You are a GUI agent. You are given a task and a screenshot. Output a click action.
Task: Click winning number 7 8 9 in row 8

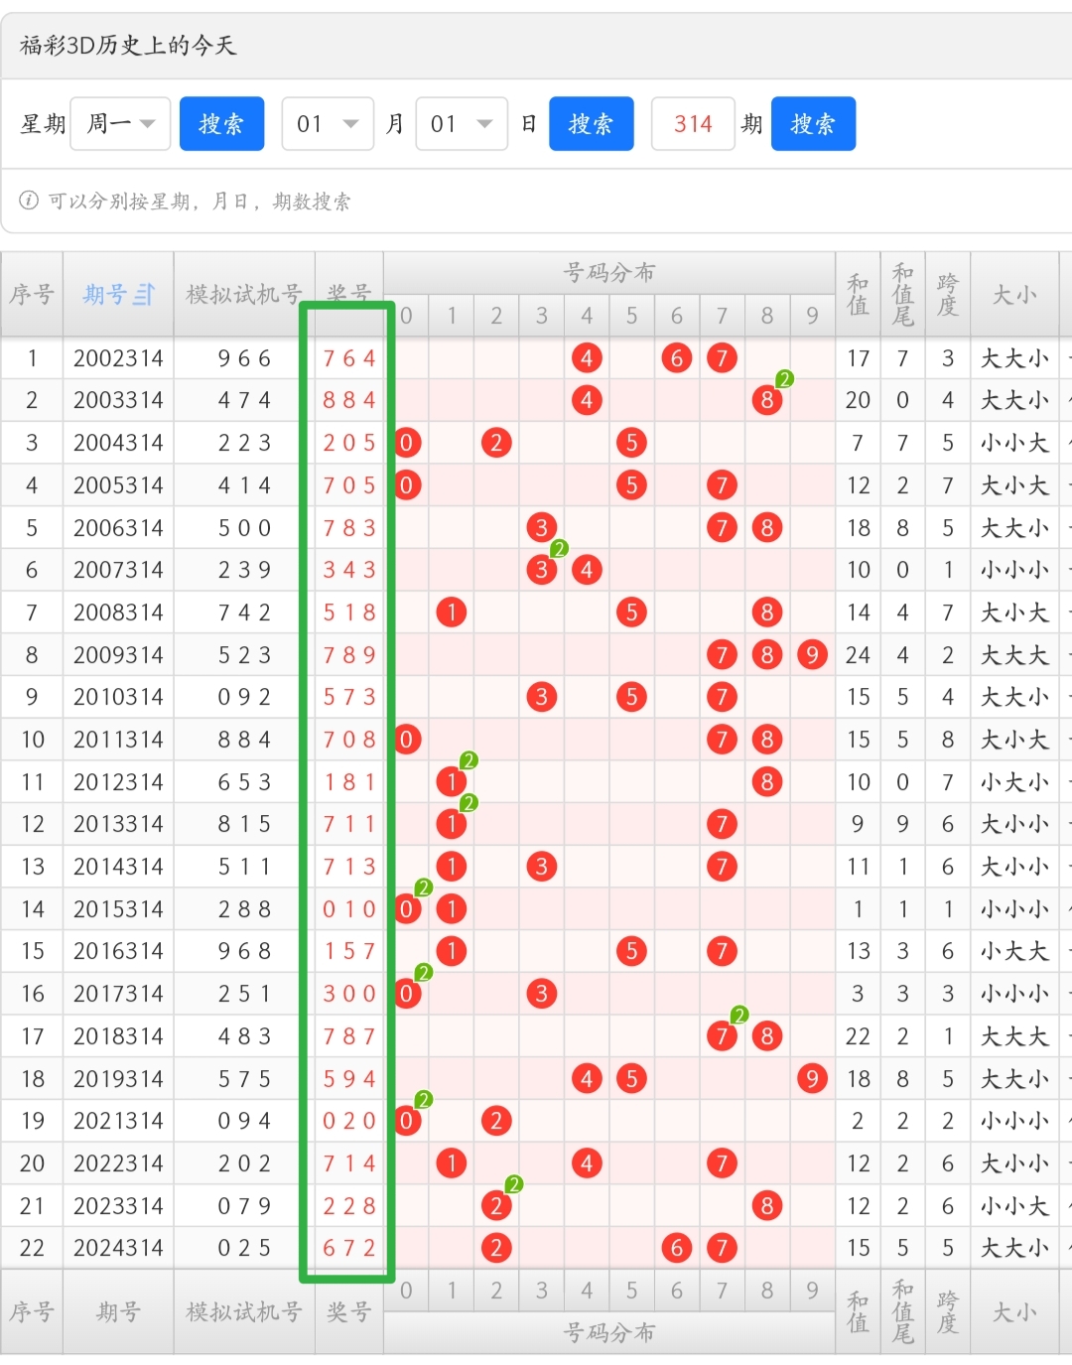pos(349,655)
